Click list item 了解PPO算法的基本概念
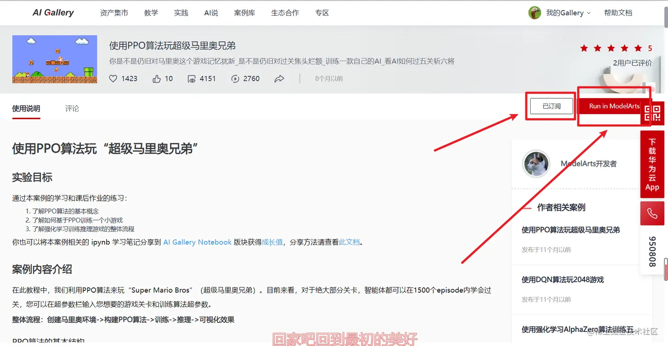The height and width of the screenshot is (346, 668). (x=65, y=211)
